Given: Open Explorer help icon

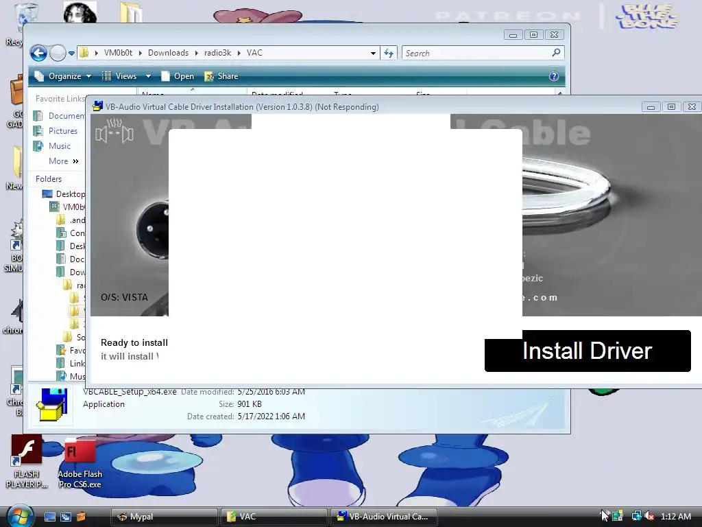Looking at the screenshot, I should [554, 76].
